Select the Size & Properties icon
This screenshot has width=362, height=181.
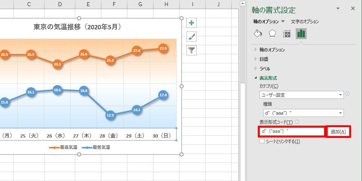tap(286, 34)
